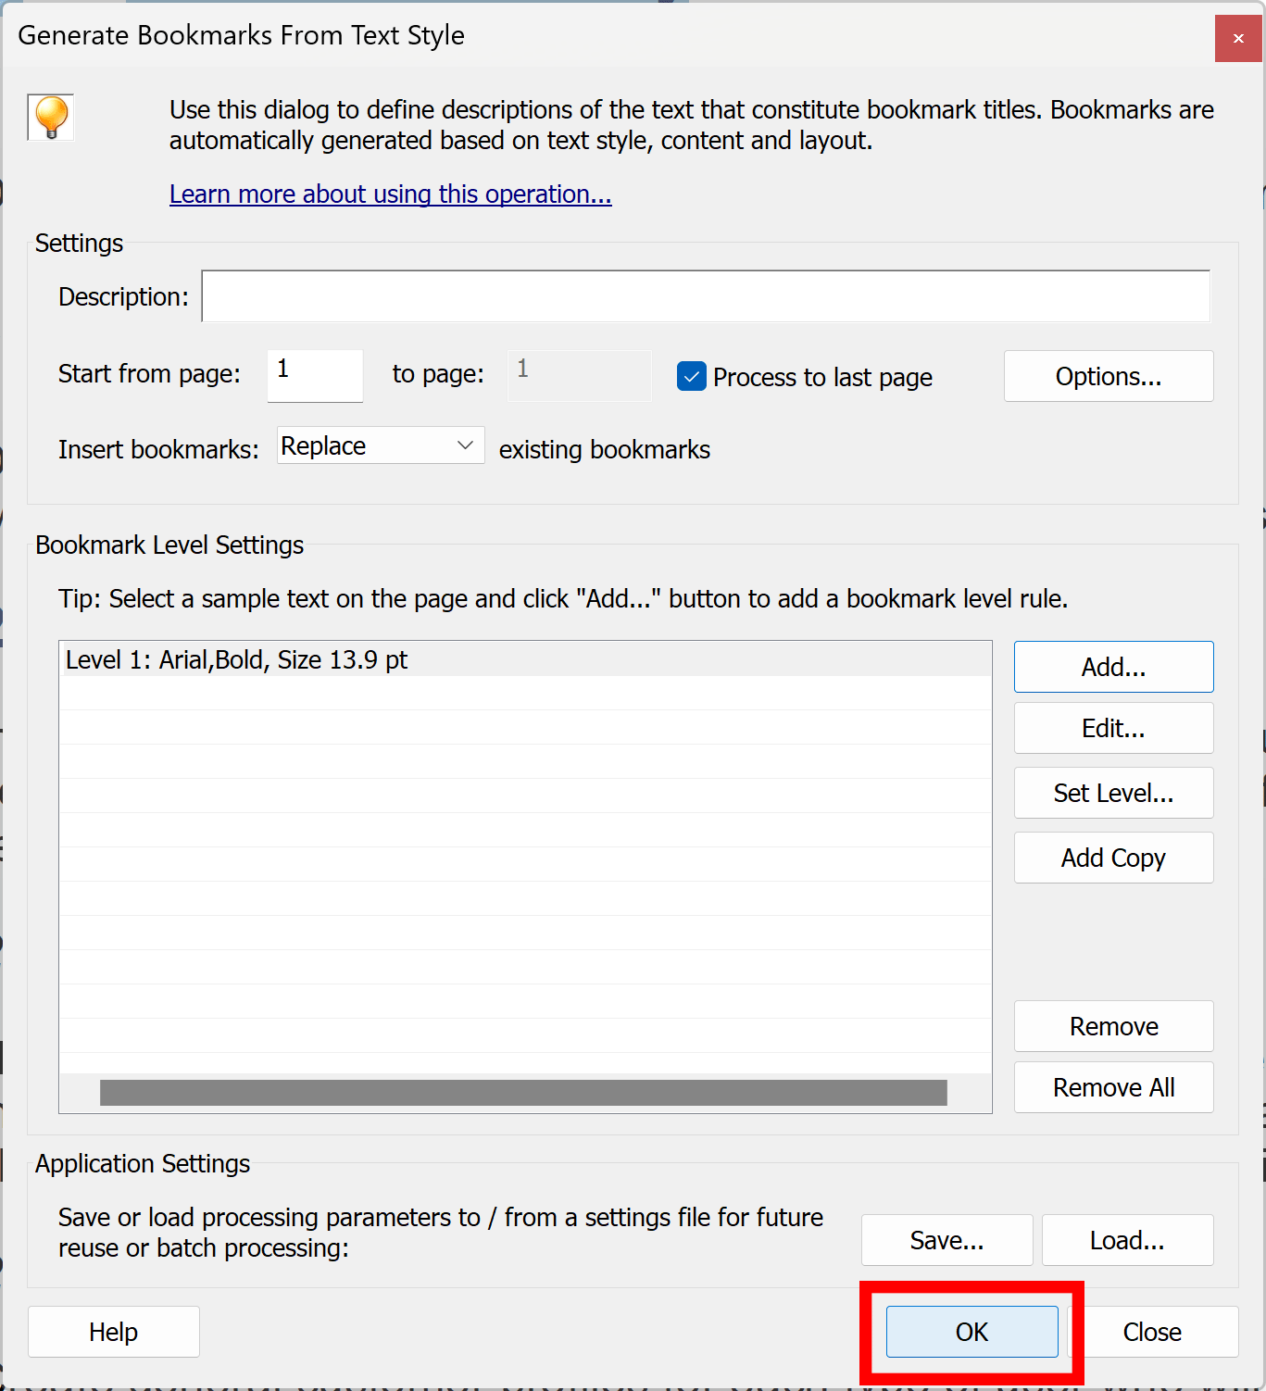The width and height of the screenshot is (1266, 1391).
Task: Edit the selected bookmark level rule
Action: click(x=1113, y=728)
